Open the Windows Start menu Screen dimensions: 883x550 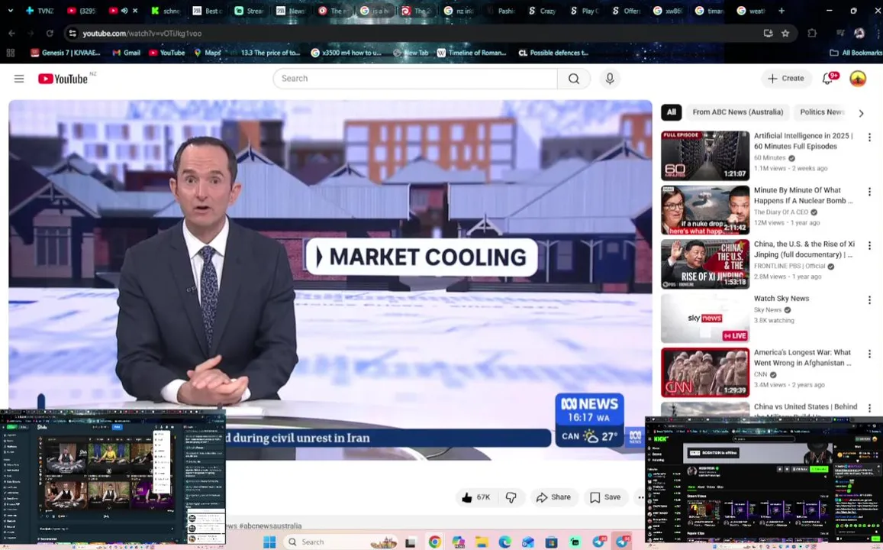(x=269, y=542)
